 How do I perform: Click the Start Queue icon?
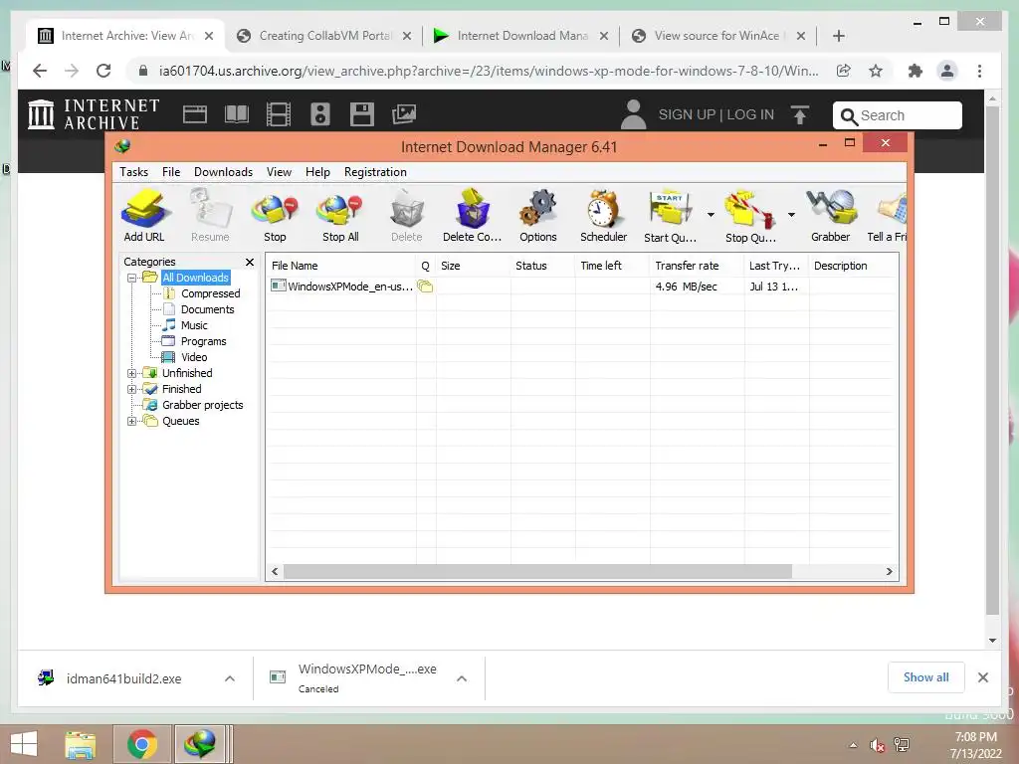[670, 215]
